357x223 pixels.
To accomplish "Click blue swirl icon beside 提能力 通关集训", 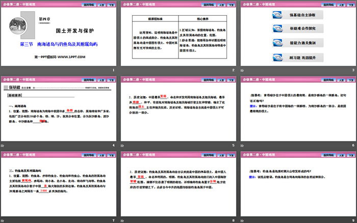I will tap(277, 43).
